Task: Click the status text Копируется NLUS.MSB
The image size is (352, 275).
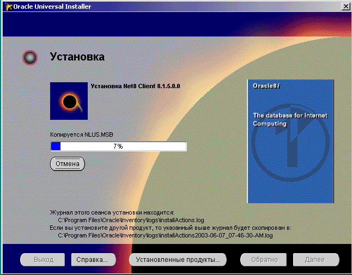Action: (82, 135)
